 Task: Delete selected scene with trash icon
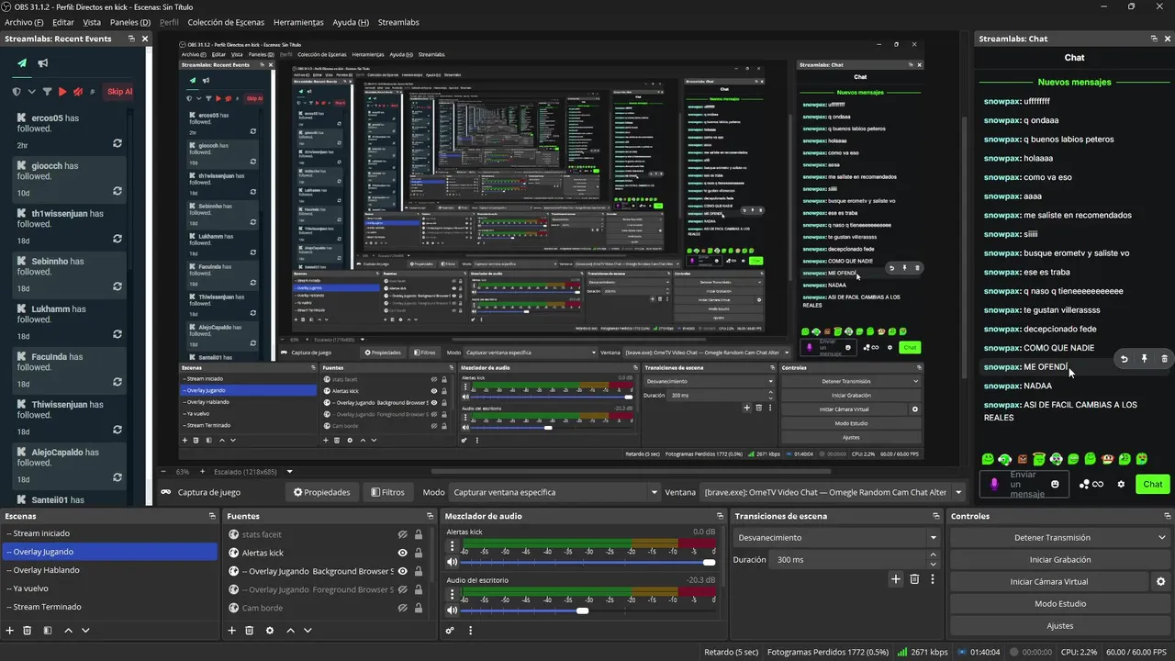[x=28, y=631]
